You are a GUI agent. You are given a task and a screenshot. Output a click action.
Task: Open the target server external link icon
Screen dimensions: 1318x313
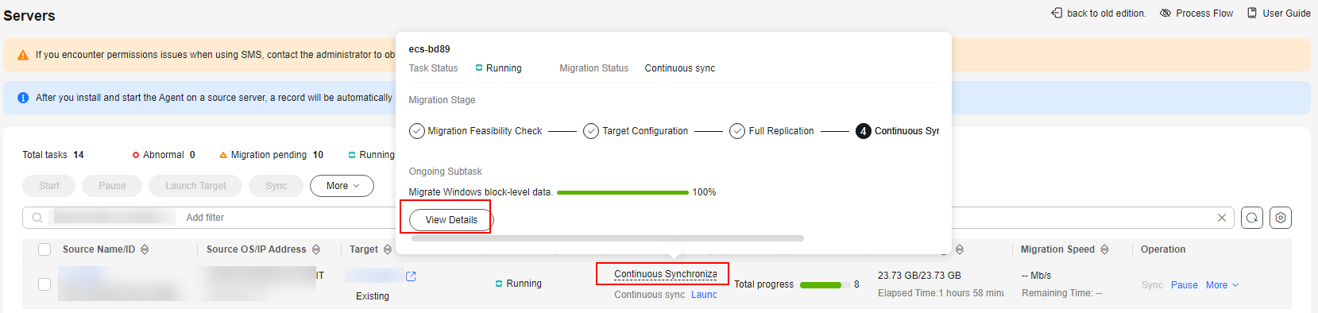point(411,276)
